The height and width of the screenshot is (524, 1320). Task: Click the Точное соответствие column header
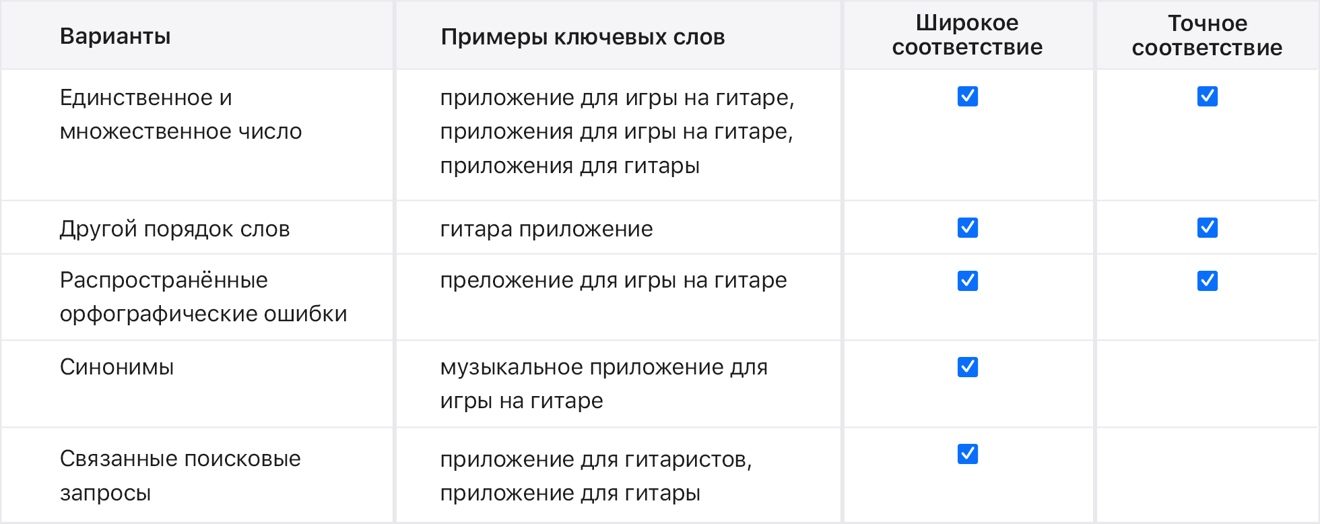click(x=1207, y=36)
